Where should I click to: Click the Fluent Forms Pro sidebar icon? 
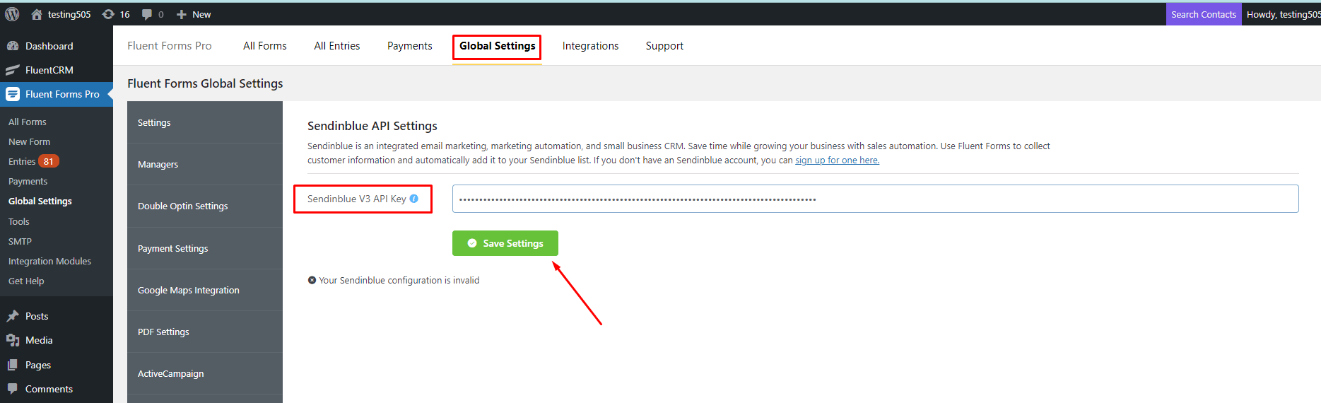click(x=13, y=94)
